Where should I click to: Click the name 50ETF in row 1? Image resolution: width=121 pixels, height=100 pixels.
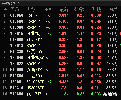32,16
